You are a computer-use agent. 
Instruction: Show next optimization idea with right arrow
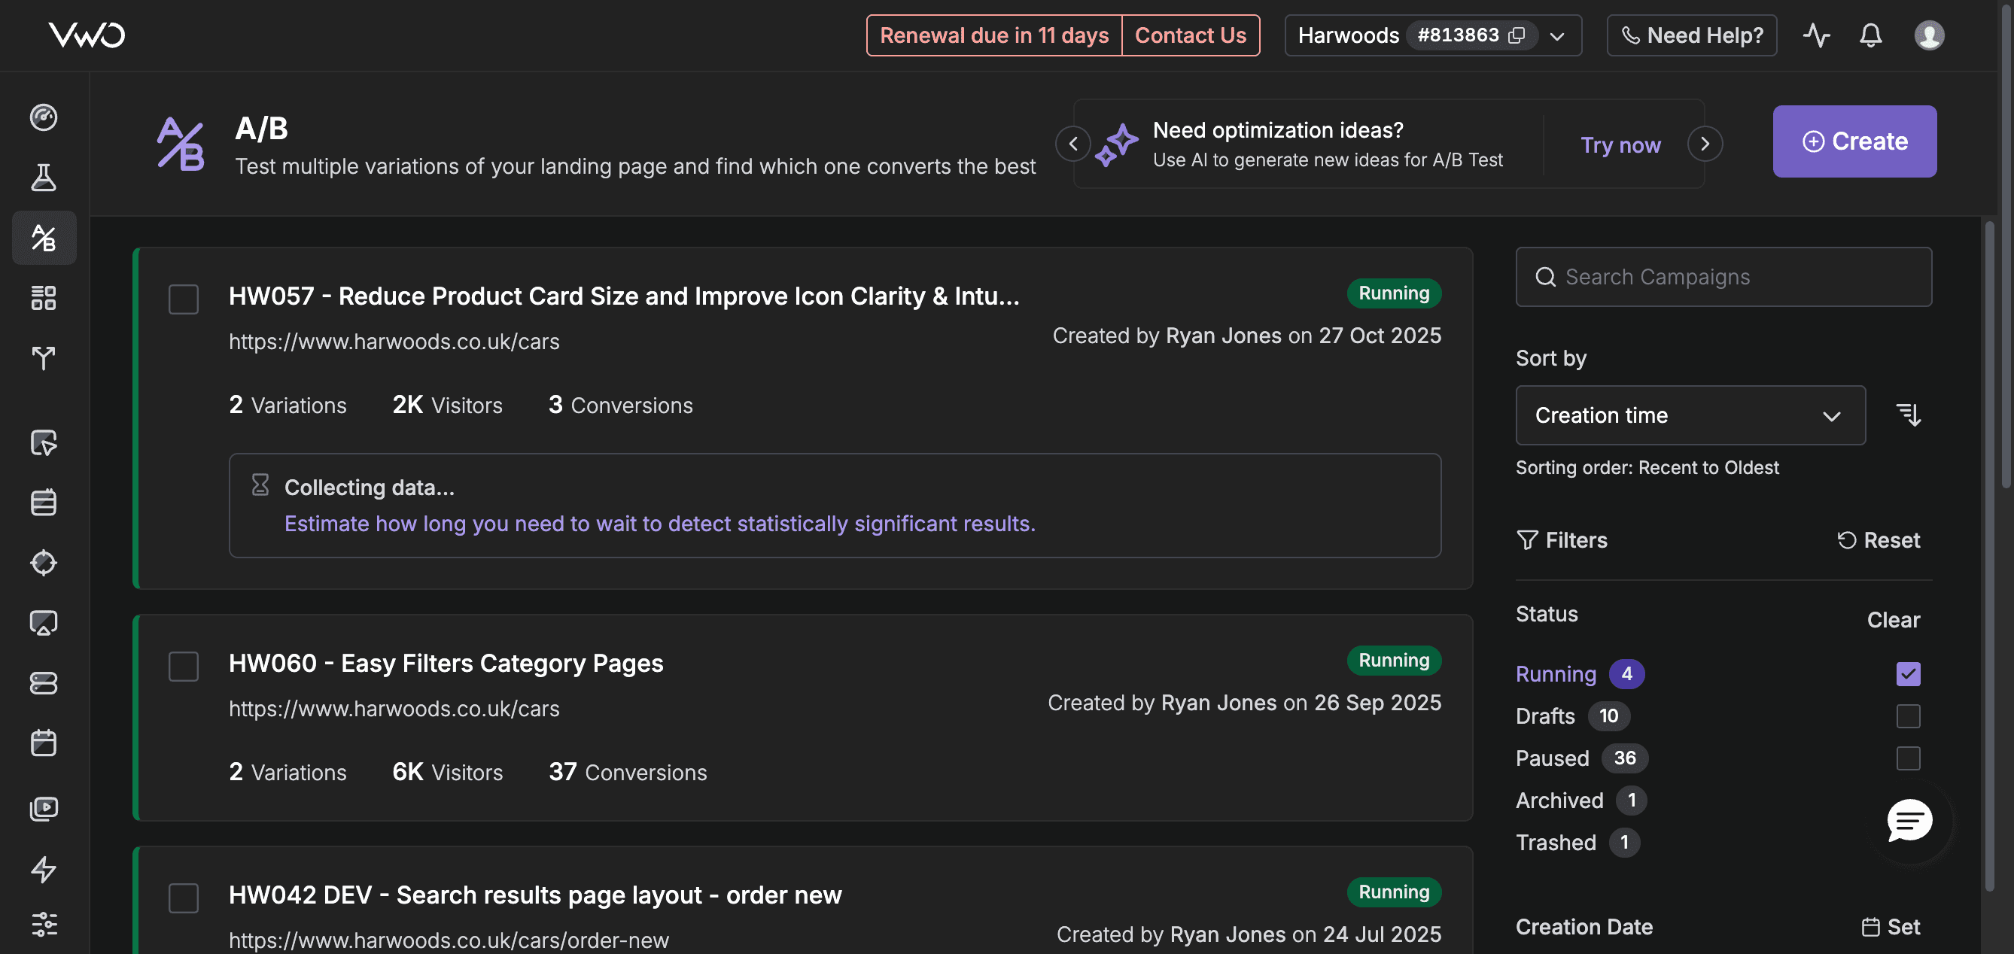point(1705,144)
